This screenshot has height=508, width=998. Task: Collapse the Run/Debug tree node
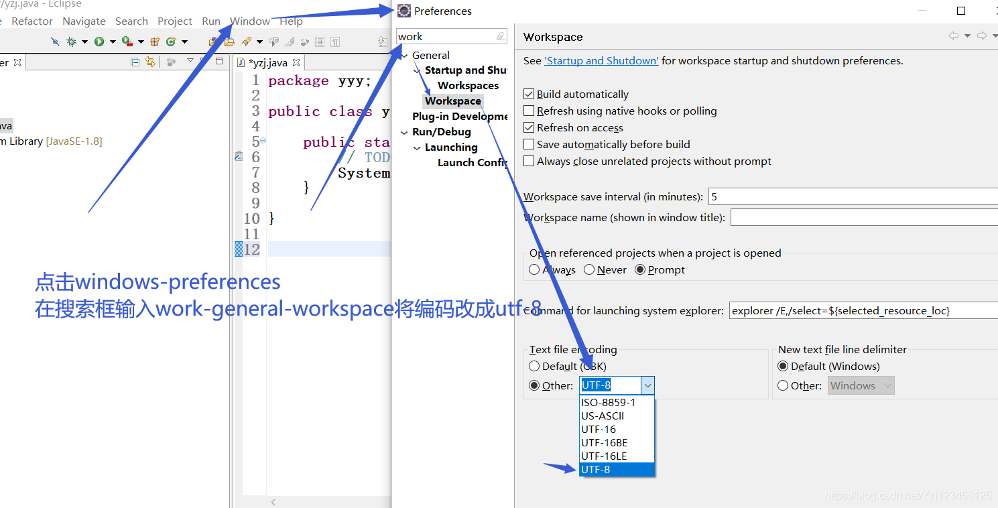click(x=404, y=132)
